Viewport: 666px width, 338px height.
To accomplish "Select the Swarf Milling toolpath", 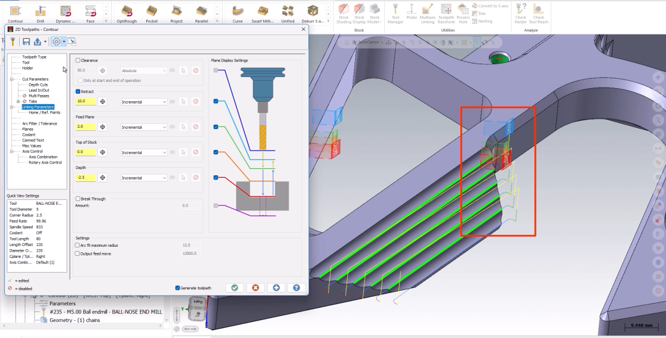I will coord(263,13).
